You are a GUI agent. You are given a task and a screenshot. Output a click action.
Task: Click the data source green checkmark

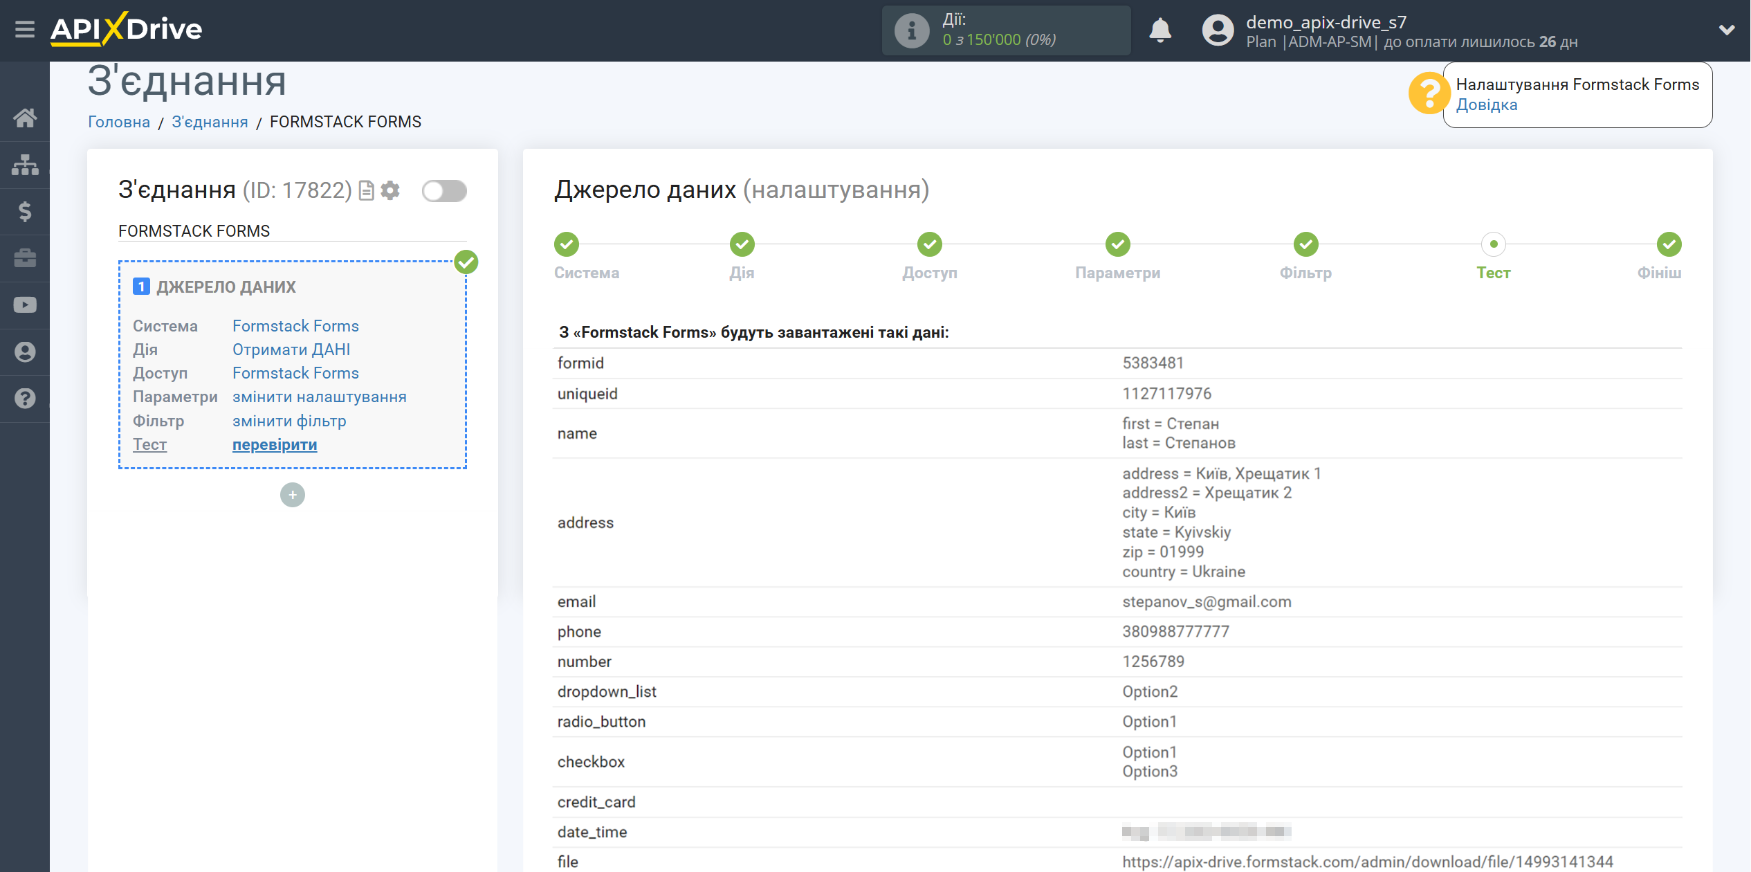click(466, 262)
